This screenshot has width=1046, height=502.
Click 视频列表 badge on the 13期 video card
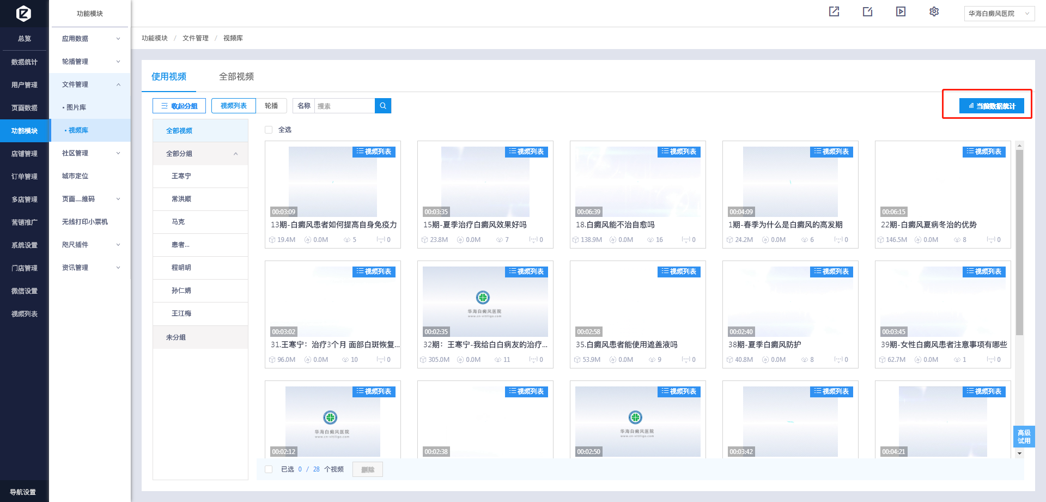click(374, 152)
